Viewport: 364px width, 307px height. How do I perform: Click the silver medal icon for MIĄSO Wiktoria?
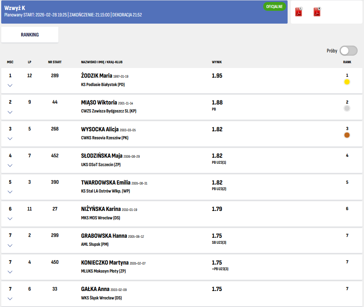[x=347, y=108]
